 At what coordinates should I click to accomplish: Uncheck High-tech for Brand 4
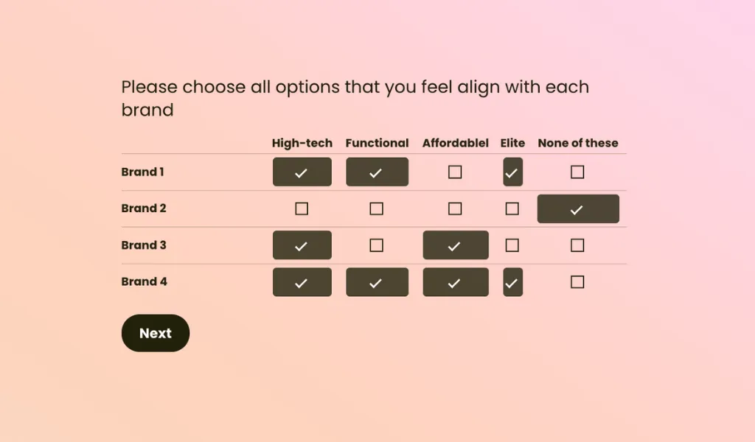[302, 281]
